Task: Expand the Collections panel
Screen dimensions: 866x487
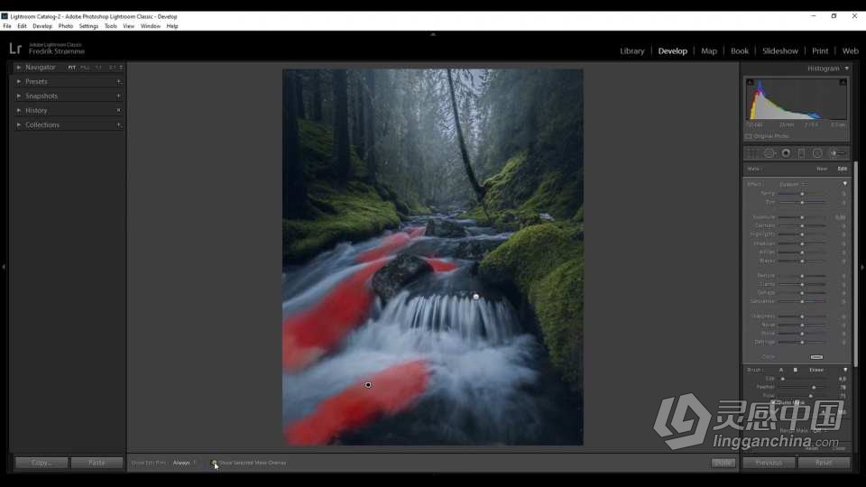Action: (x=19, y=124)
